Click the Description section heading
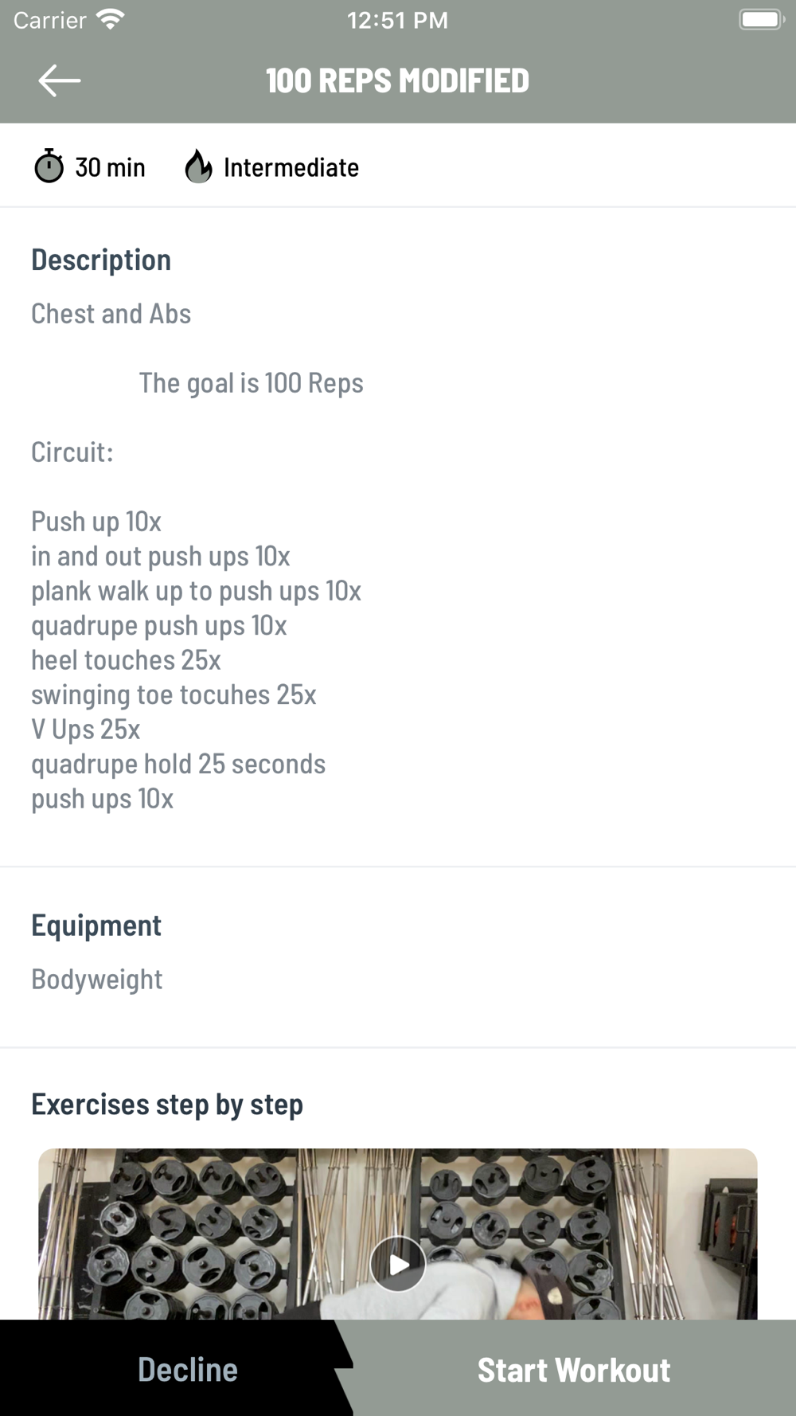The height and width of the screenshot is (1416, 796). pyautogui.click(x=101, y=260)
